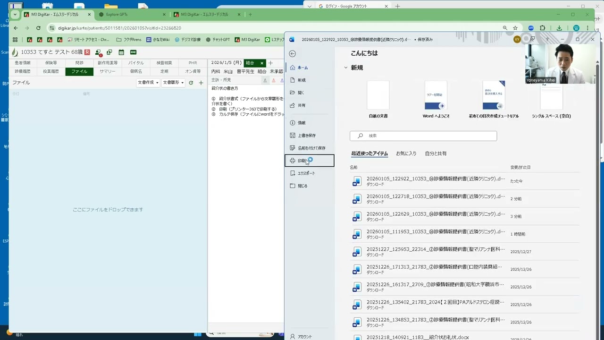Open recent file 20260105_122629_10353
Viewport: 604px width, 340px height.
tap(464, 216)
